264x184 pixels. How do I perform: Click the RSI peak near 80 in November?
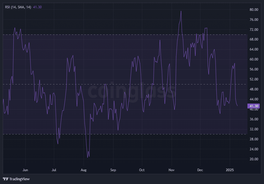point(181,11)
